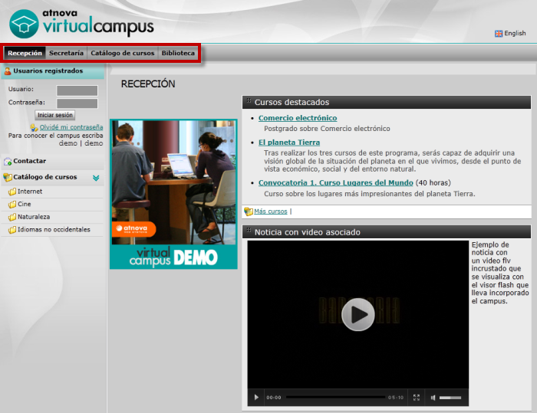This screenshot has height=413, width=537.
Task: Click the 05:10 video duration display
Action: [x=396, y=398]
